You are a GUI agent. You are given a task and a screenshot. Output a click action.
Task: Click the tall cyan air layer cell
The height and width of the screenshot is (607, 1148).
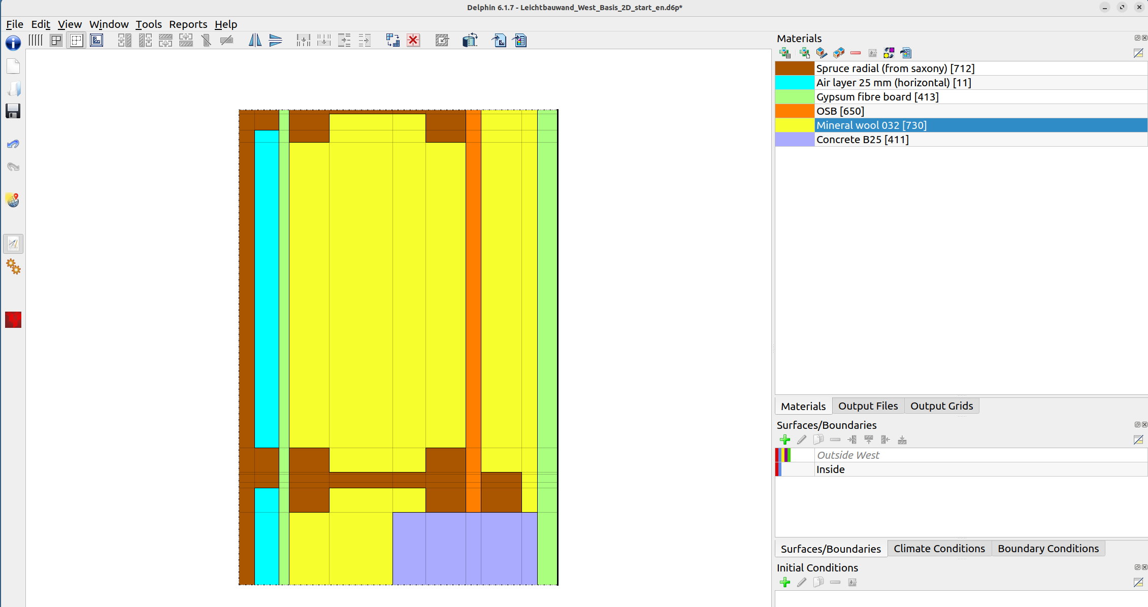pyautogui.click(x=267, y=289)
